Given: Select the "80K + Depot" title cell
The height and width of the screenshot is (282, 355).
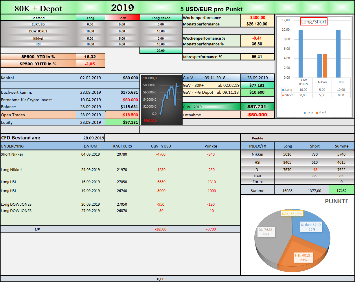Looking at the screenshot, I should pos(38,9).
